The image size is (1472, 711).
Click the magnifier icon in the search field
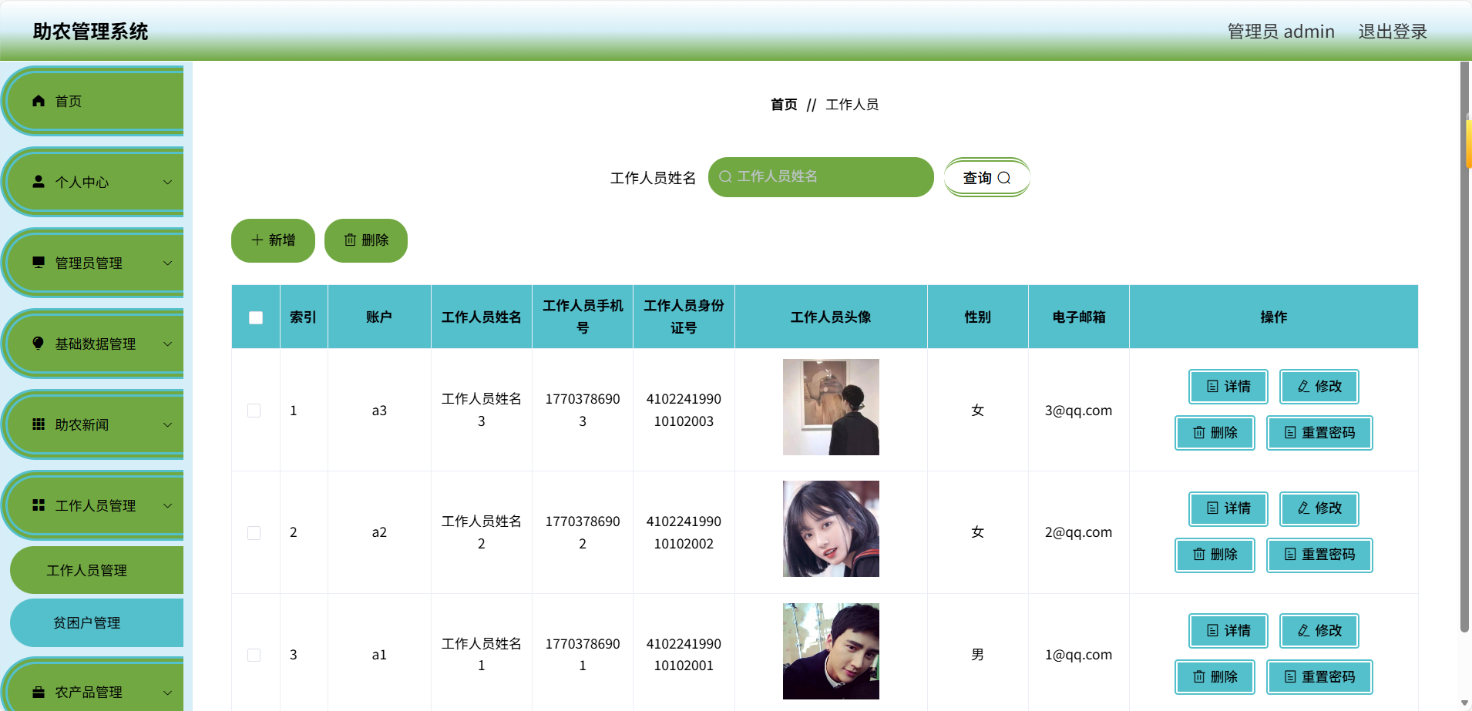point(725,176)
